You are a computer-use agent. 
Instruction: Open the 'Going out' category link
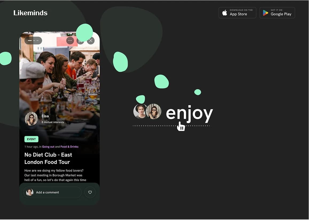pos(48,147)
